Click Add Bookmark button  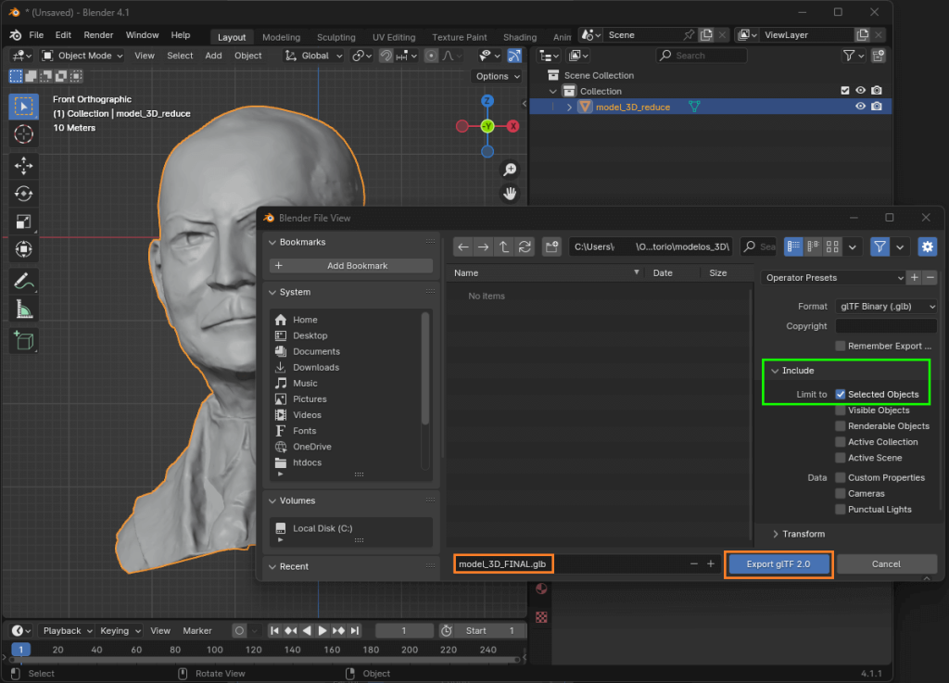coord(351,266)
